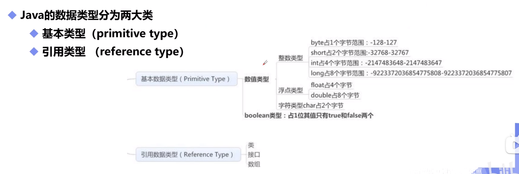This screenshot has height=174, width=519.
Task: Select the float占4个字节 leaf
Action: click(x=331, y=85)
